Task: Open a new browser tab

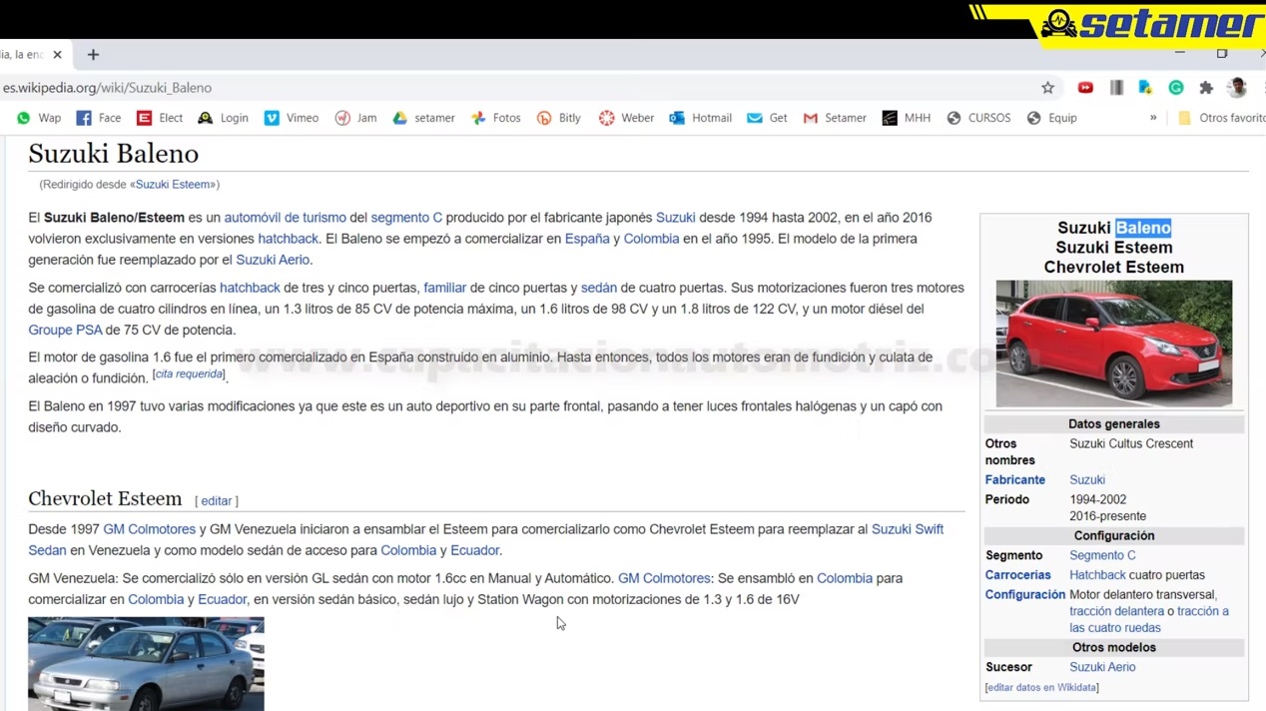Action: point(93,55)
